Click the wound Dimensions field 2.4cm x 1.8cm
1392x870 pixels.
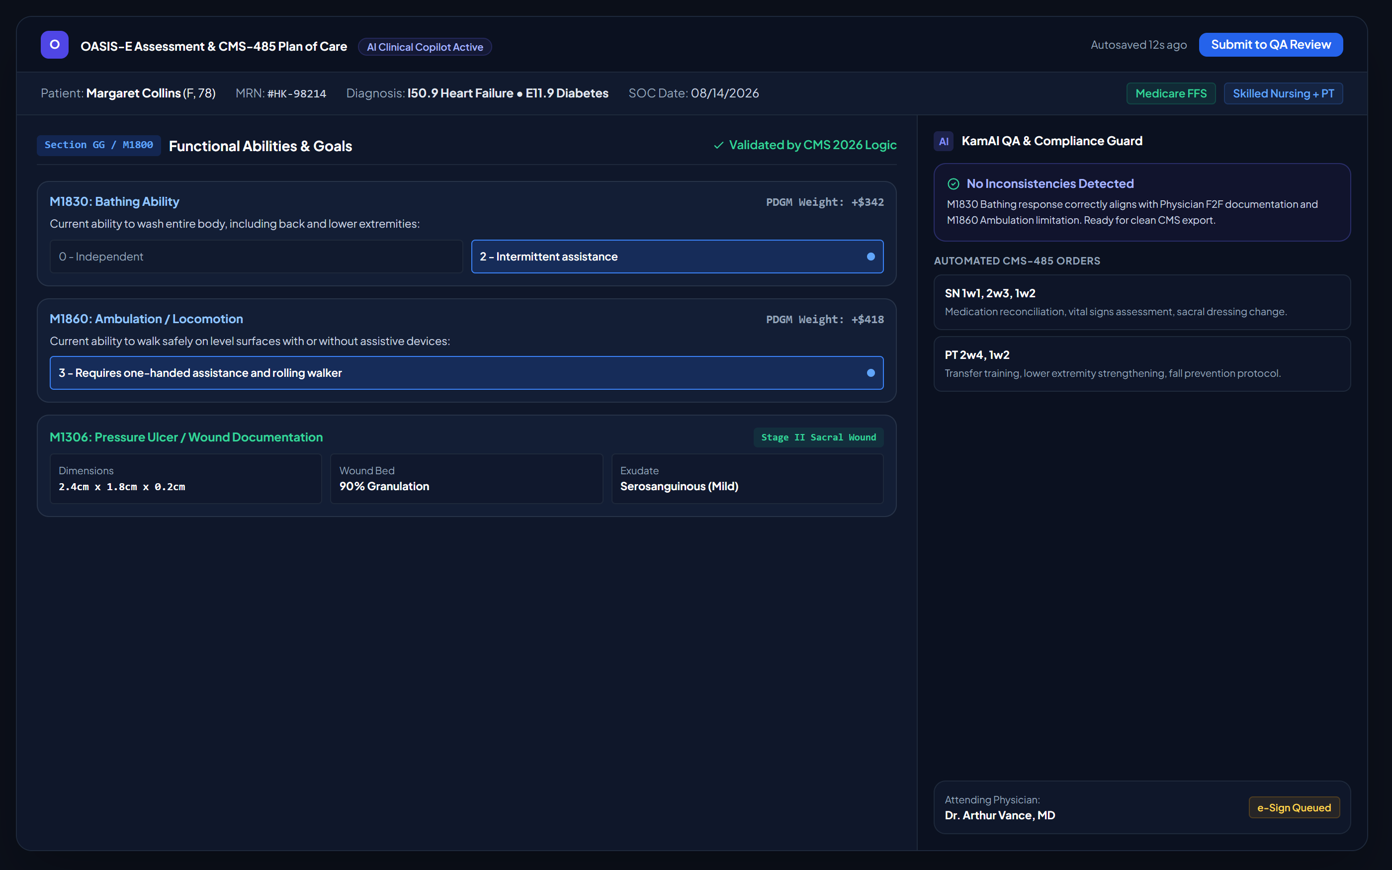(186, 479)
